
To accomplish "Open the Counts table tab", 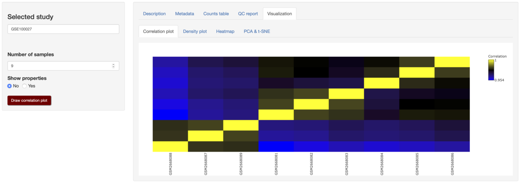I will pos(216,13).
